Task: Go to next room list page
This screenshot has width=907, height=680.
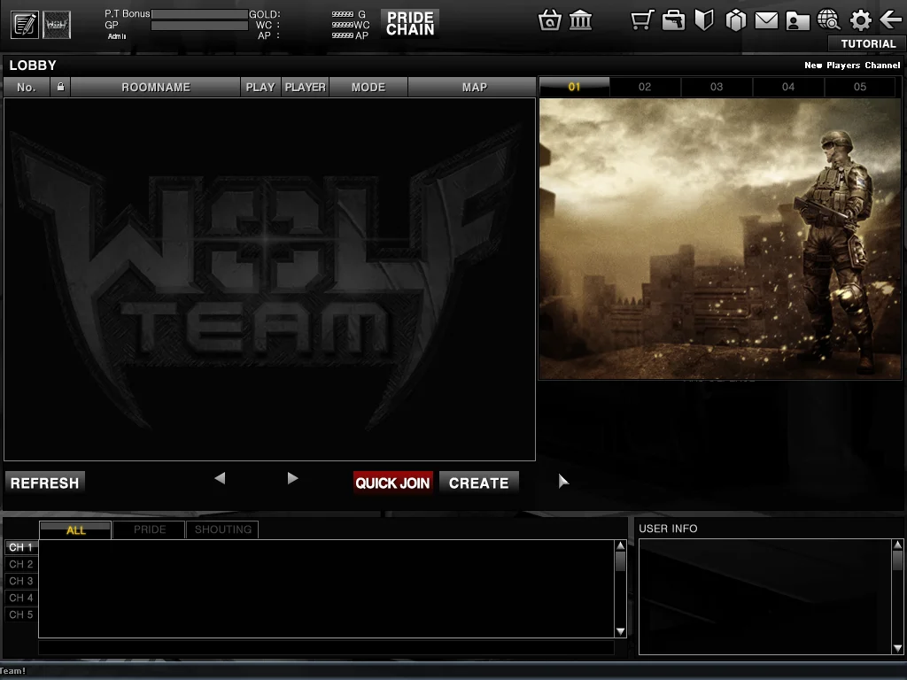Action: tap(292, 478)
